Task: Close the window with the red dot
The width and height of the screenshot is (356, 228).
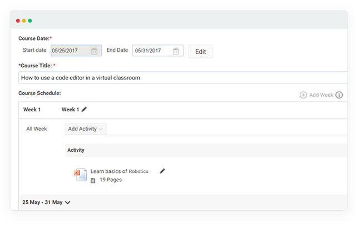Action: tap(18, 21)
